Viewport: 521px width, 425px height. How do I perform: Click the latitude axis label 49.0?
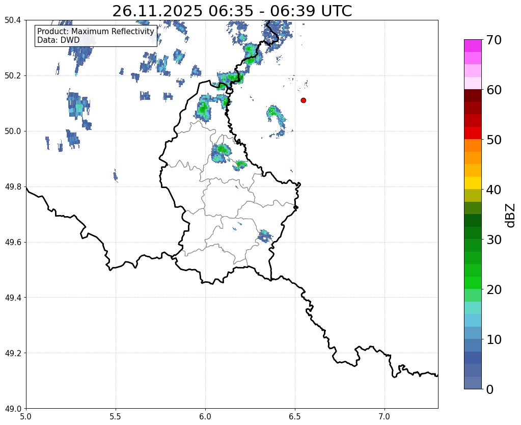[13, 409]
